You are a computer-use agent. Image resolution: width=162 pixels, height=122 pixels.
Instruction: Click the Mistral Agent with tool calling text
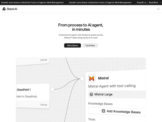tap(112, 86)
